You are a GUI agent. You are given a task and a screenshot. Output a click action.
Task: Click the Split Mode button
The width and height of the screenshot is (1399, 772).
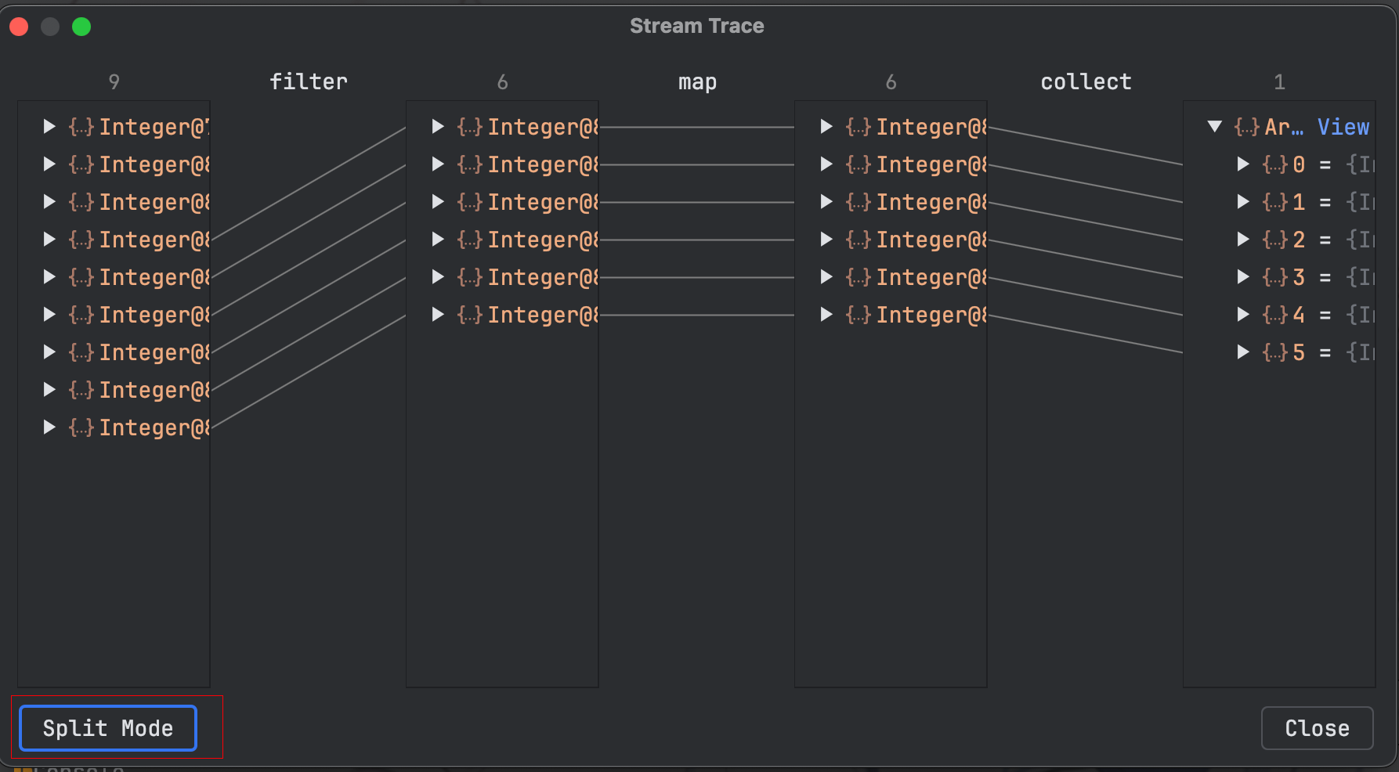pyautogui.click(x=108, y=728)
